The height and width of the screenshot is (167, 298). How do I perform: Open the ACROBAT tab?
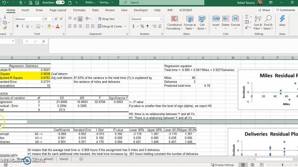[185, 10]
